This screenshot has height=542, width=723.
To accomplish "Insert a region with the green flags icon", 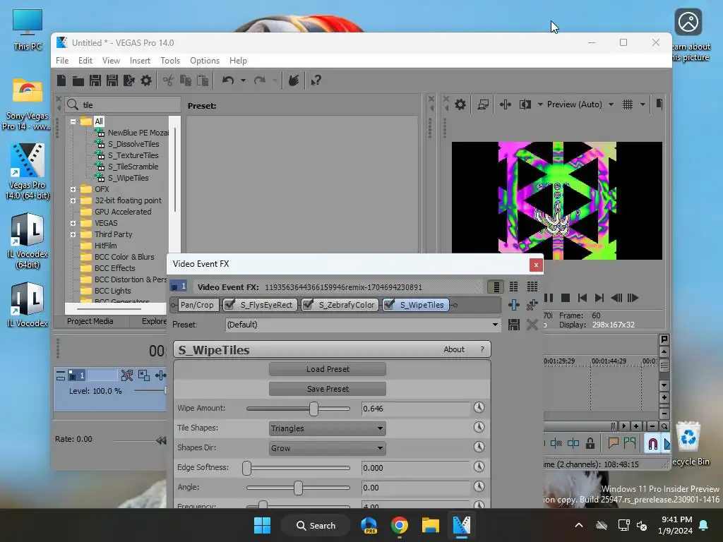I will 630,443.
